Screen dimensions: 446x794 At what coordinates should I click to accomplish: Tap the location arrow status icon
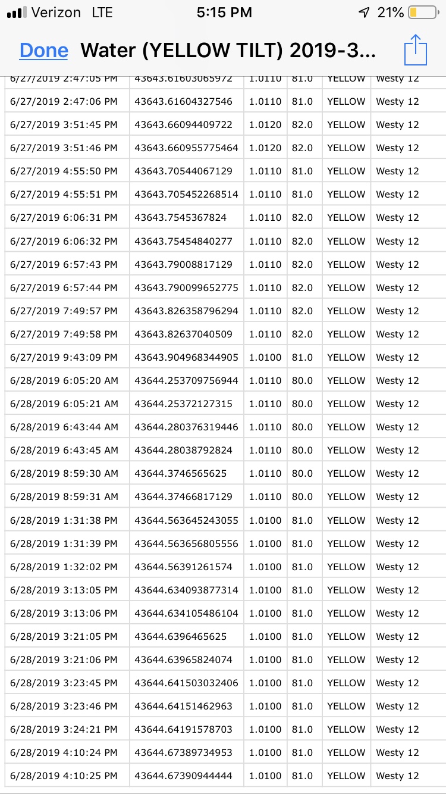pos(364,12)
